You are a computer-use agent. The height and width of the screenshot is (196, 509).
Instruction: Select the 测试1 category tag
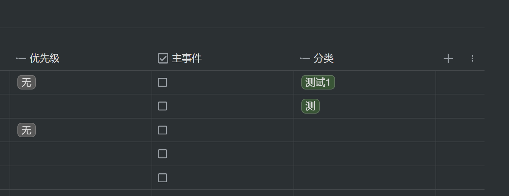318,82
